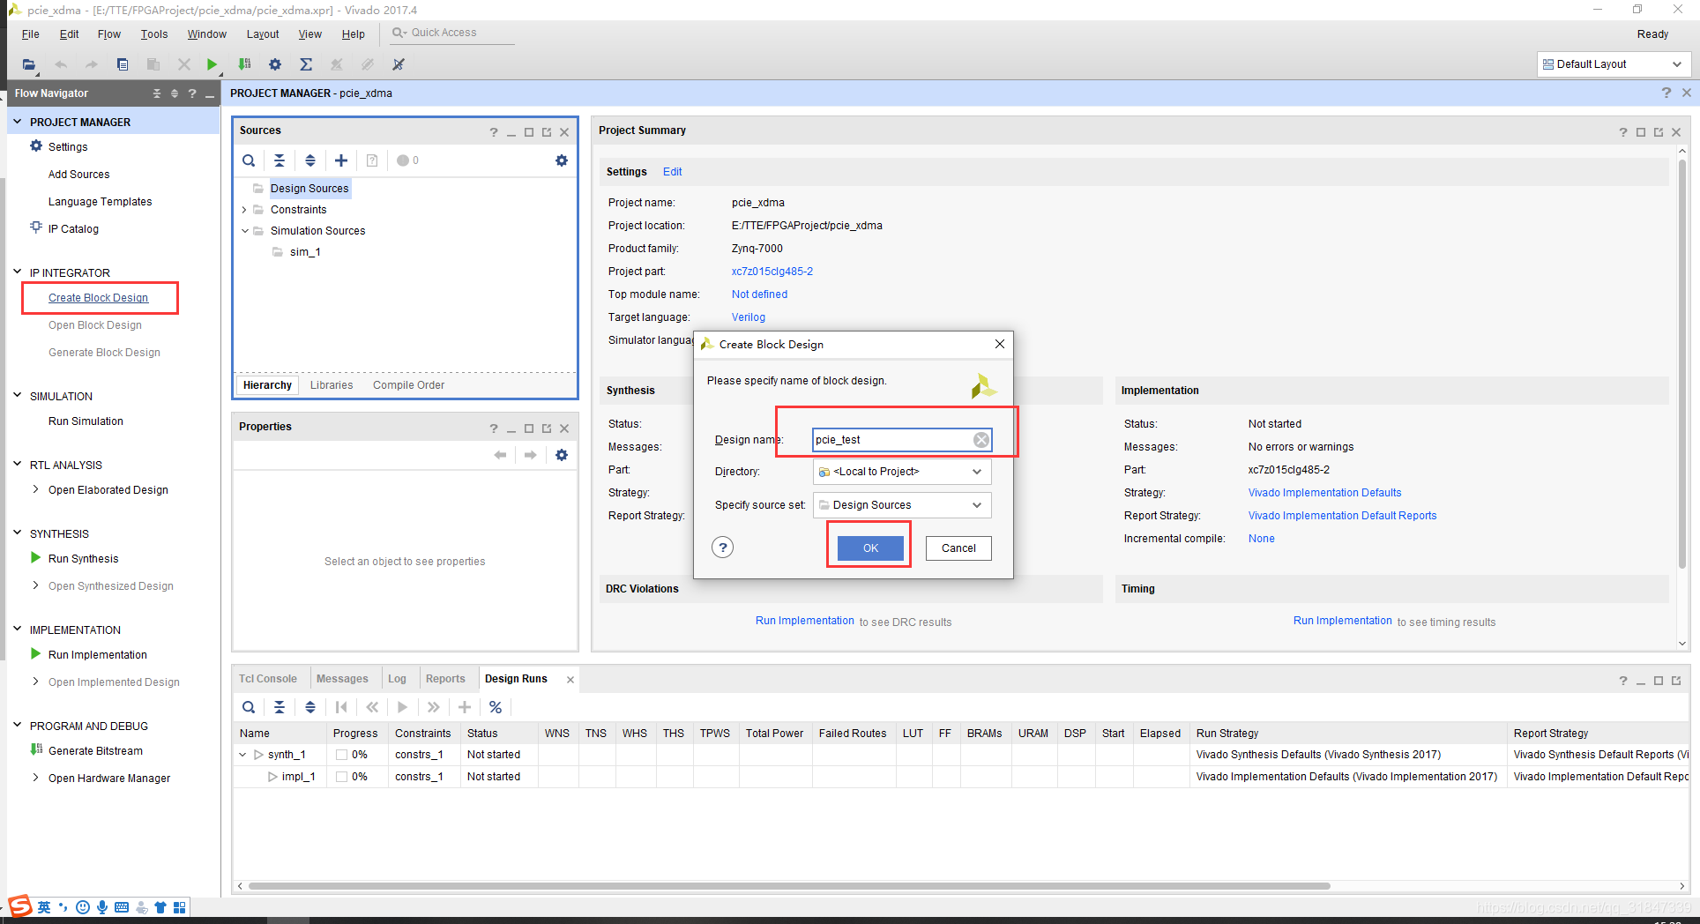1700x924 pixels.
Task: Click the Sogou input method icon
Action: [x=20, y=906]
